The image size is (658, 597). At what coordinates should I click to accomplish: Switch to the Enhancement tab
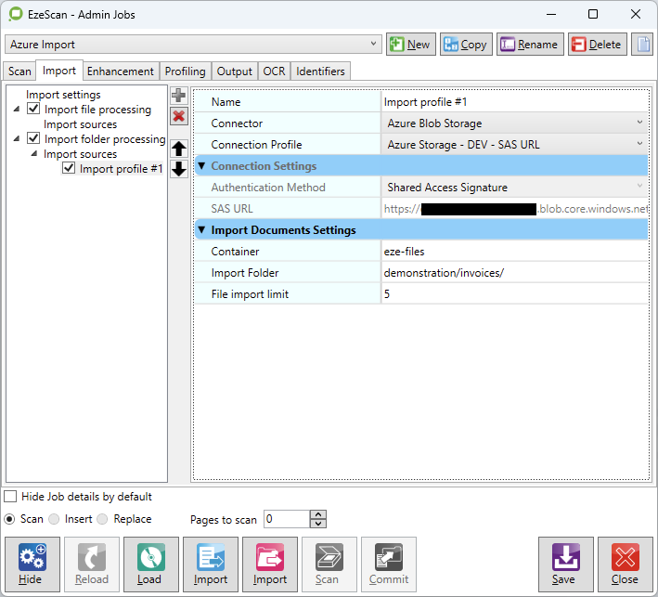point(121,71)
